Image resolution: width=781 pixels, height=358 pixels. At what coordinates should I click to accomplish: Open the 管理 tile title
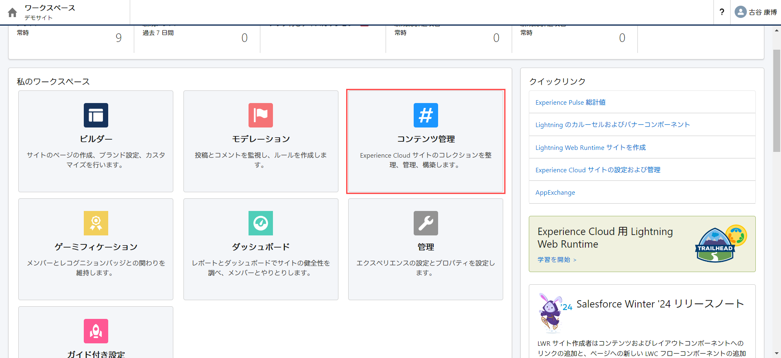pyautogui.click(x=426, y=247)
